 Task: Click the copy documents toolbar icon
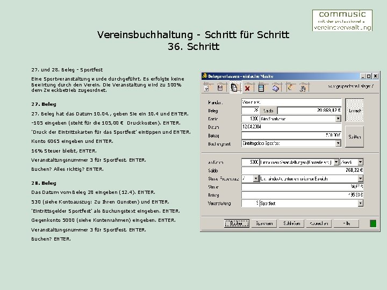coord(234,88)
